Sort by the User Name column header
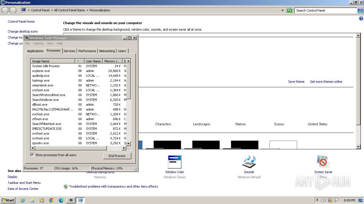The width and height of the screenshot is (364, 204). [93, 61]
